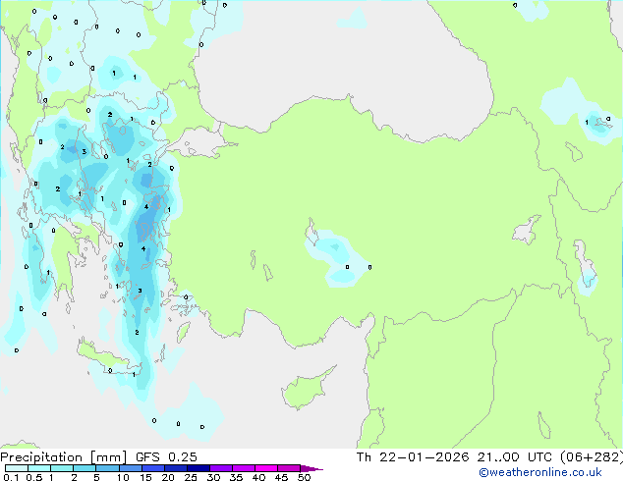The image size is (623, 481).
Task: Click the 'GFS 0.25' model label
Action: click(166, 457)
